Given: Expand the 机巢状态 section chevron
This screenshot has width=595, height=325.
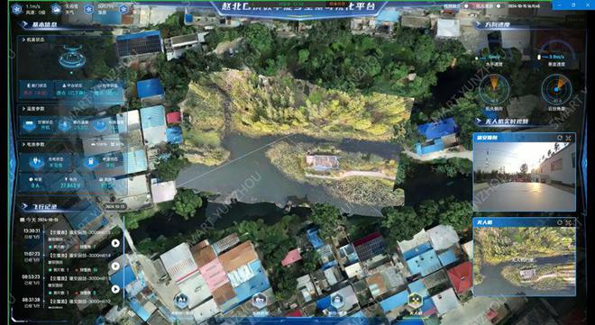Looking at the screenshot, I should point(24,40).
